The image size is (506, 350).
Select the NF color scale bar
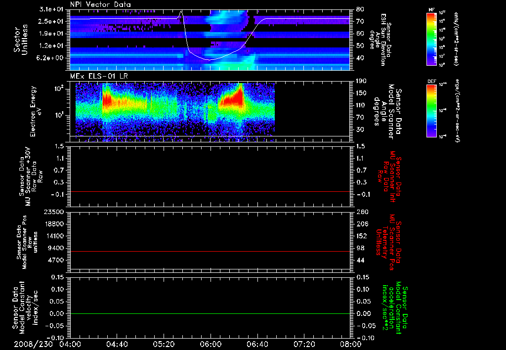(431, 39)
